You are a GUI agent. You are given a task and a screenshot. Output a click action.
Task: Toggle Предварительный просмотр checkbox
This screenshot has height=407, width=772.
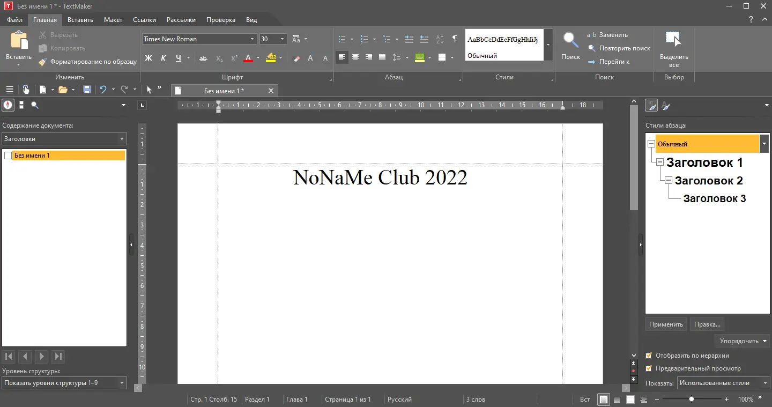649,368
